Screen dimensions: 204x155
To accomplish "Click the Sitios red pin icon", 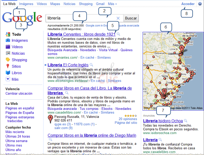I will click(x=8, y=66).
